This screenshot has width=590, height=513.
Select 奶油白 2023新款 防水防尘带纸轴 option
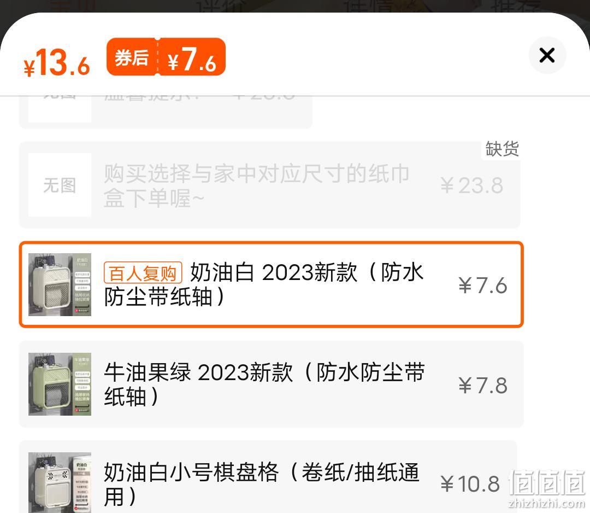pyautogui.click(x=272, y=284)
